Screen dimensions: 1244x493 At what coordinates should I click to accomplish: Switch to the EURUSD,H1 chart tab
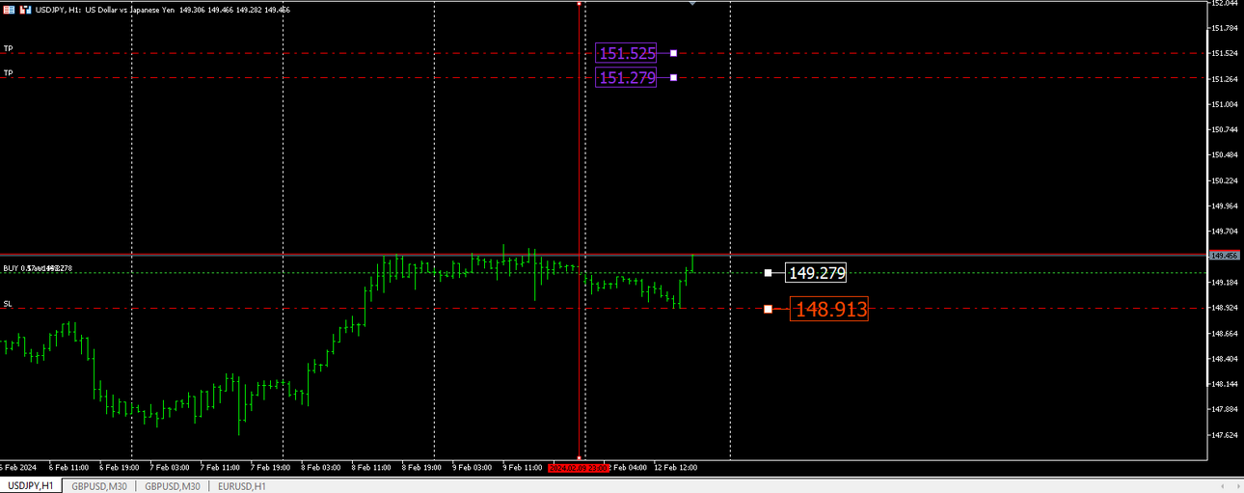pos(241,486)
